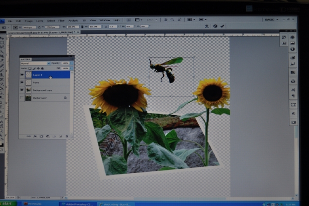Toggle lock all padlock icon
Viewport: 309px width, 206px height.
click(x=42, y=68)
